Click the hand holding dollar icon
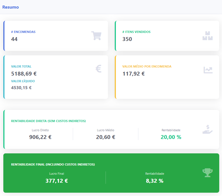Screen dimensions: 222x196 click(207, 130)
